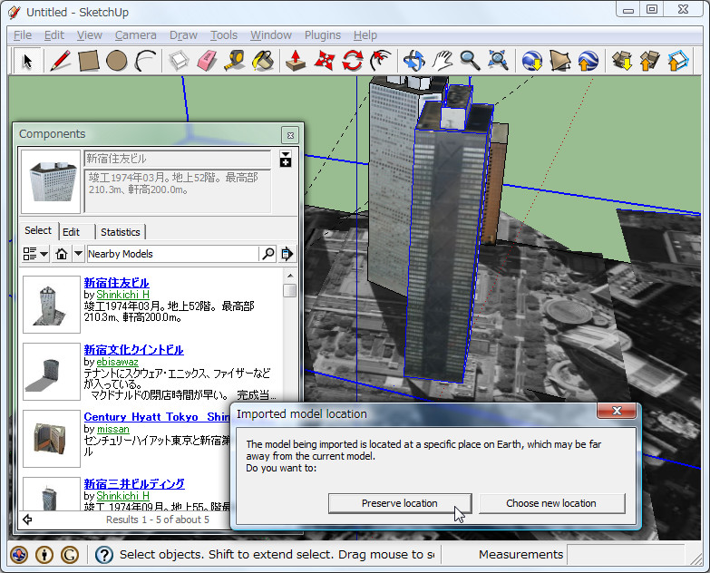Image resolution: width=710 pixels, height=573 pixels.
Task: Select the Rotate tool
Action: (353, 61)
